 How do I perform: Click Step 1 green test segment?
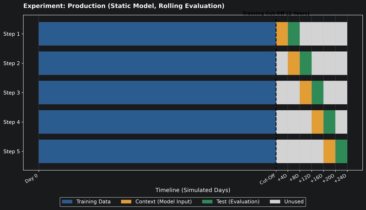(294, 34)
